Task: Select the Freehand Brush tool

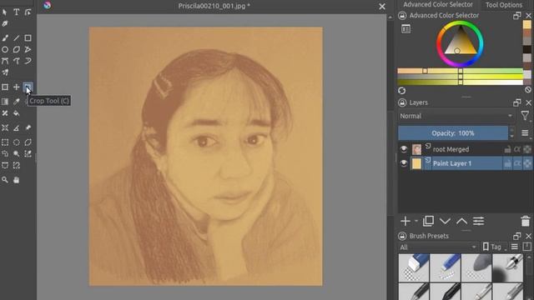Action: coord(5,38)
